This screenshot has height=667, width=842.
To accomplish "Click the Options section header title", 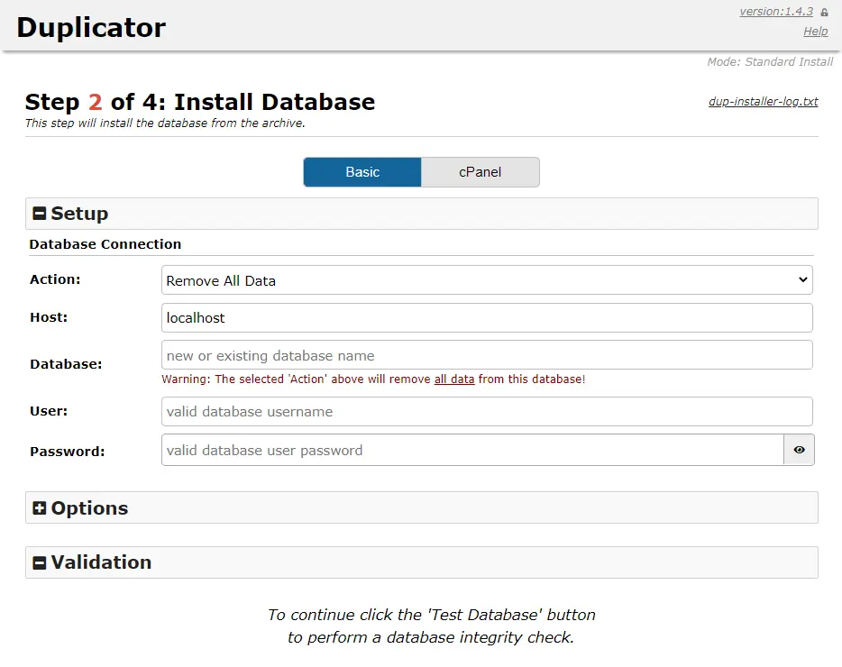I will click(89, 508).
